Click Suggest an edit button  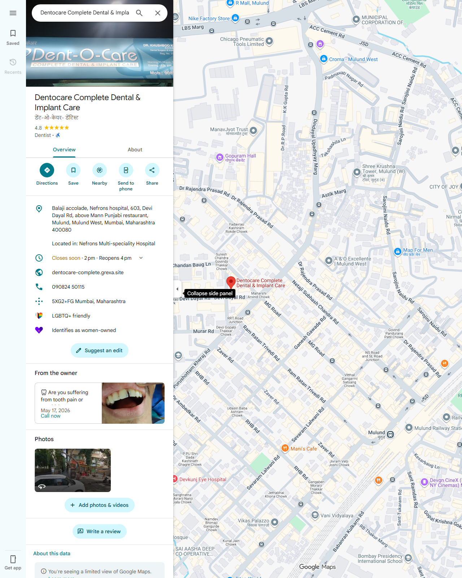point(100,350)
